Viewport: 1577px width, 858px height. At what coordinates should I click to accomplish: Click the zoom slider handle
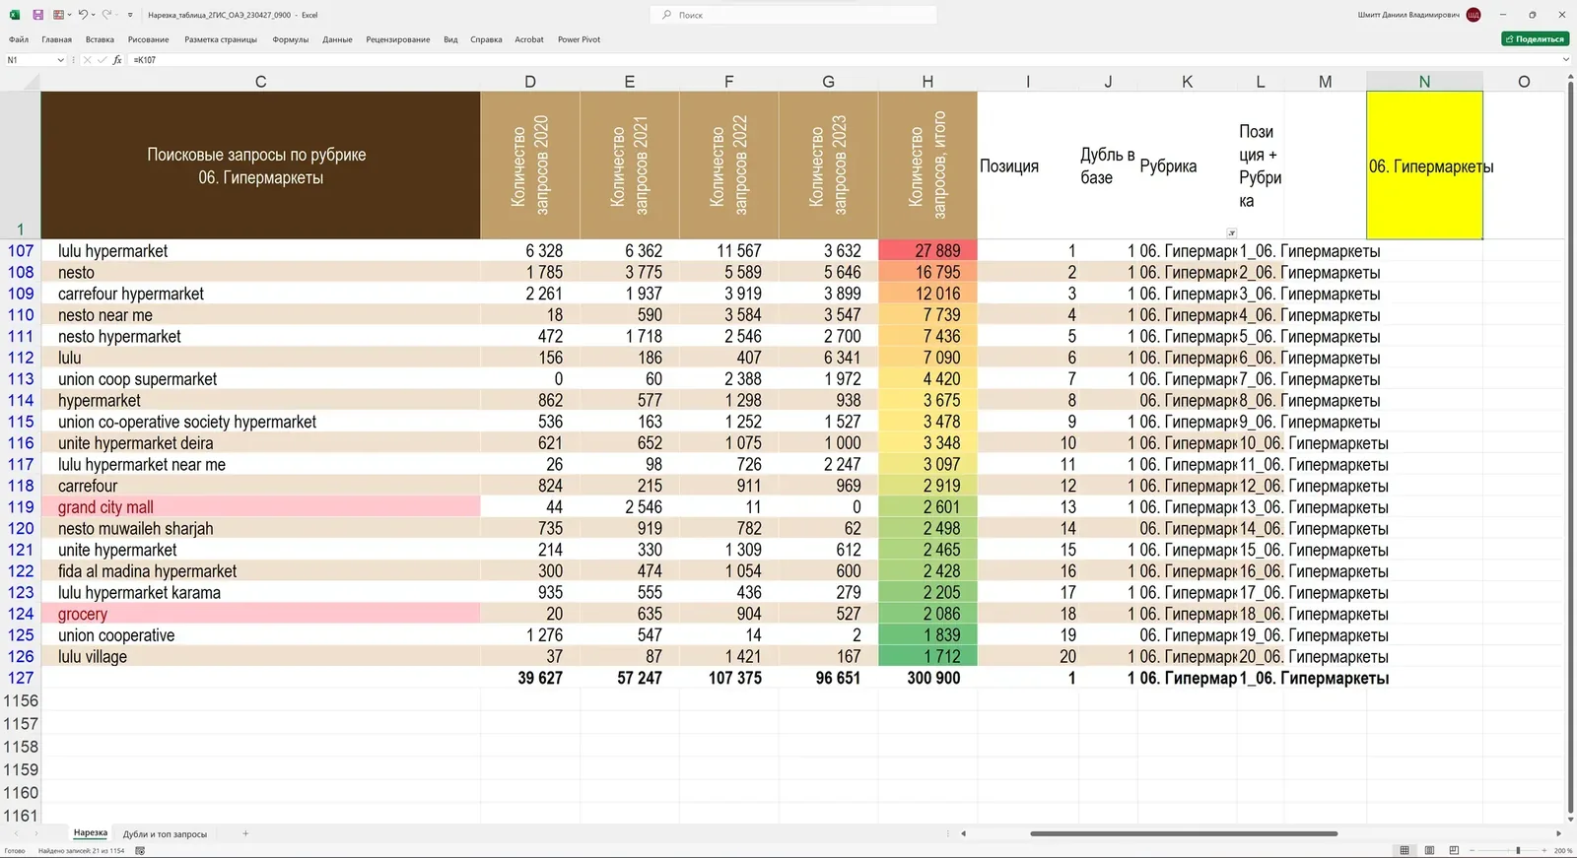pos(1518,850)
